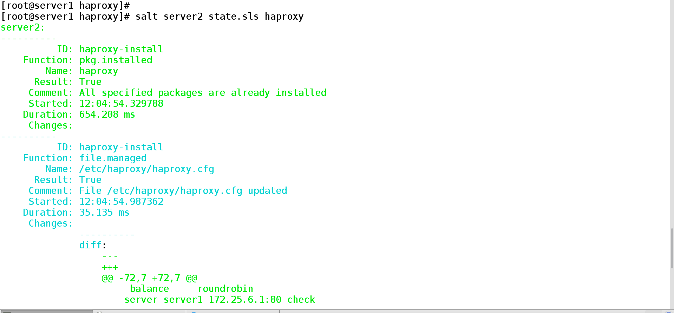
Task: Click the start time '12:04:54.329788'
Action: pos(121,104)
